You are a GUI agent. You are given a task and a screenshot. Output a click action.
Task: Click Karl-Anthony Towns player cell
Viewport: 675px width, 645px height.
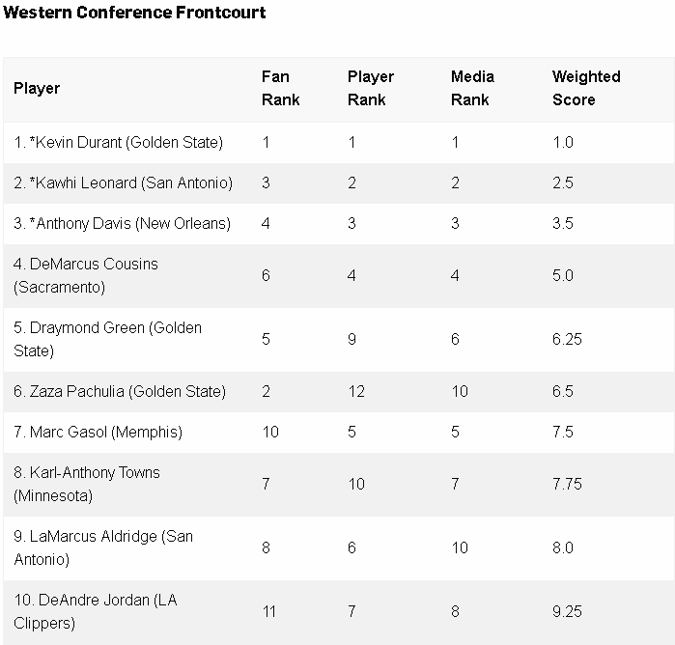(x=87, y=484)
